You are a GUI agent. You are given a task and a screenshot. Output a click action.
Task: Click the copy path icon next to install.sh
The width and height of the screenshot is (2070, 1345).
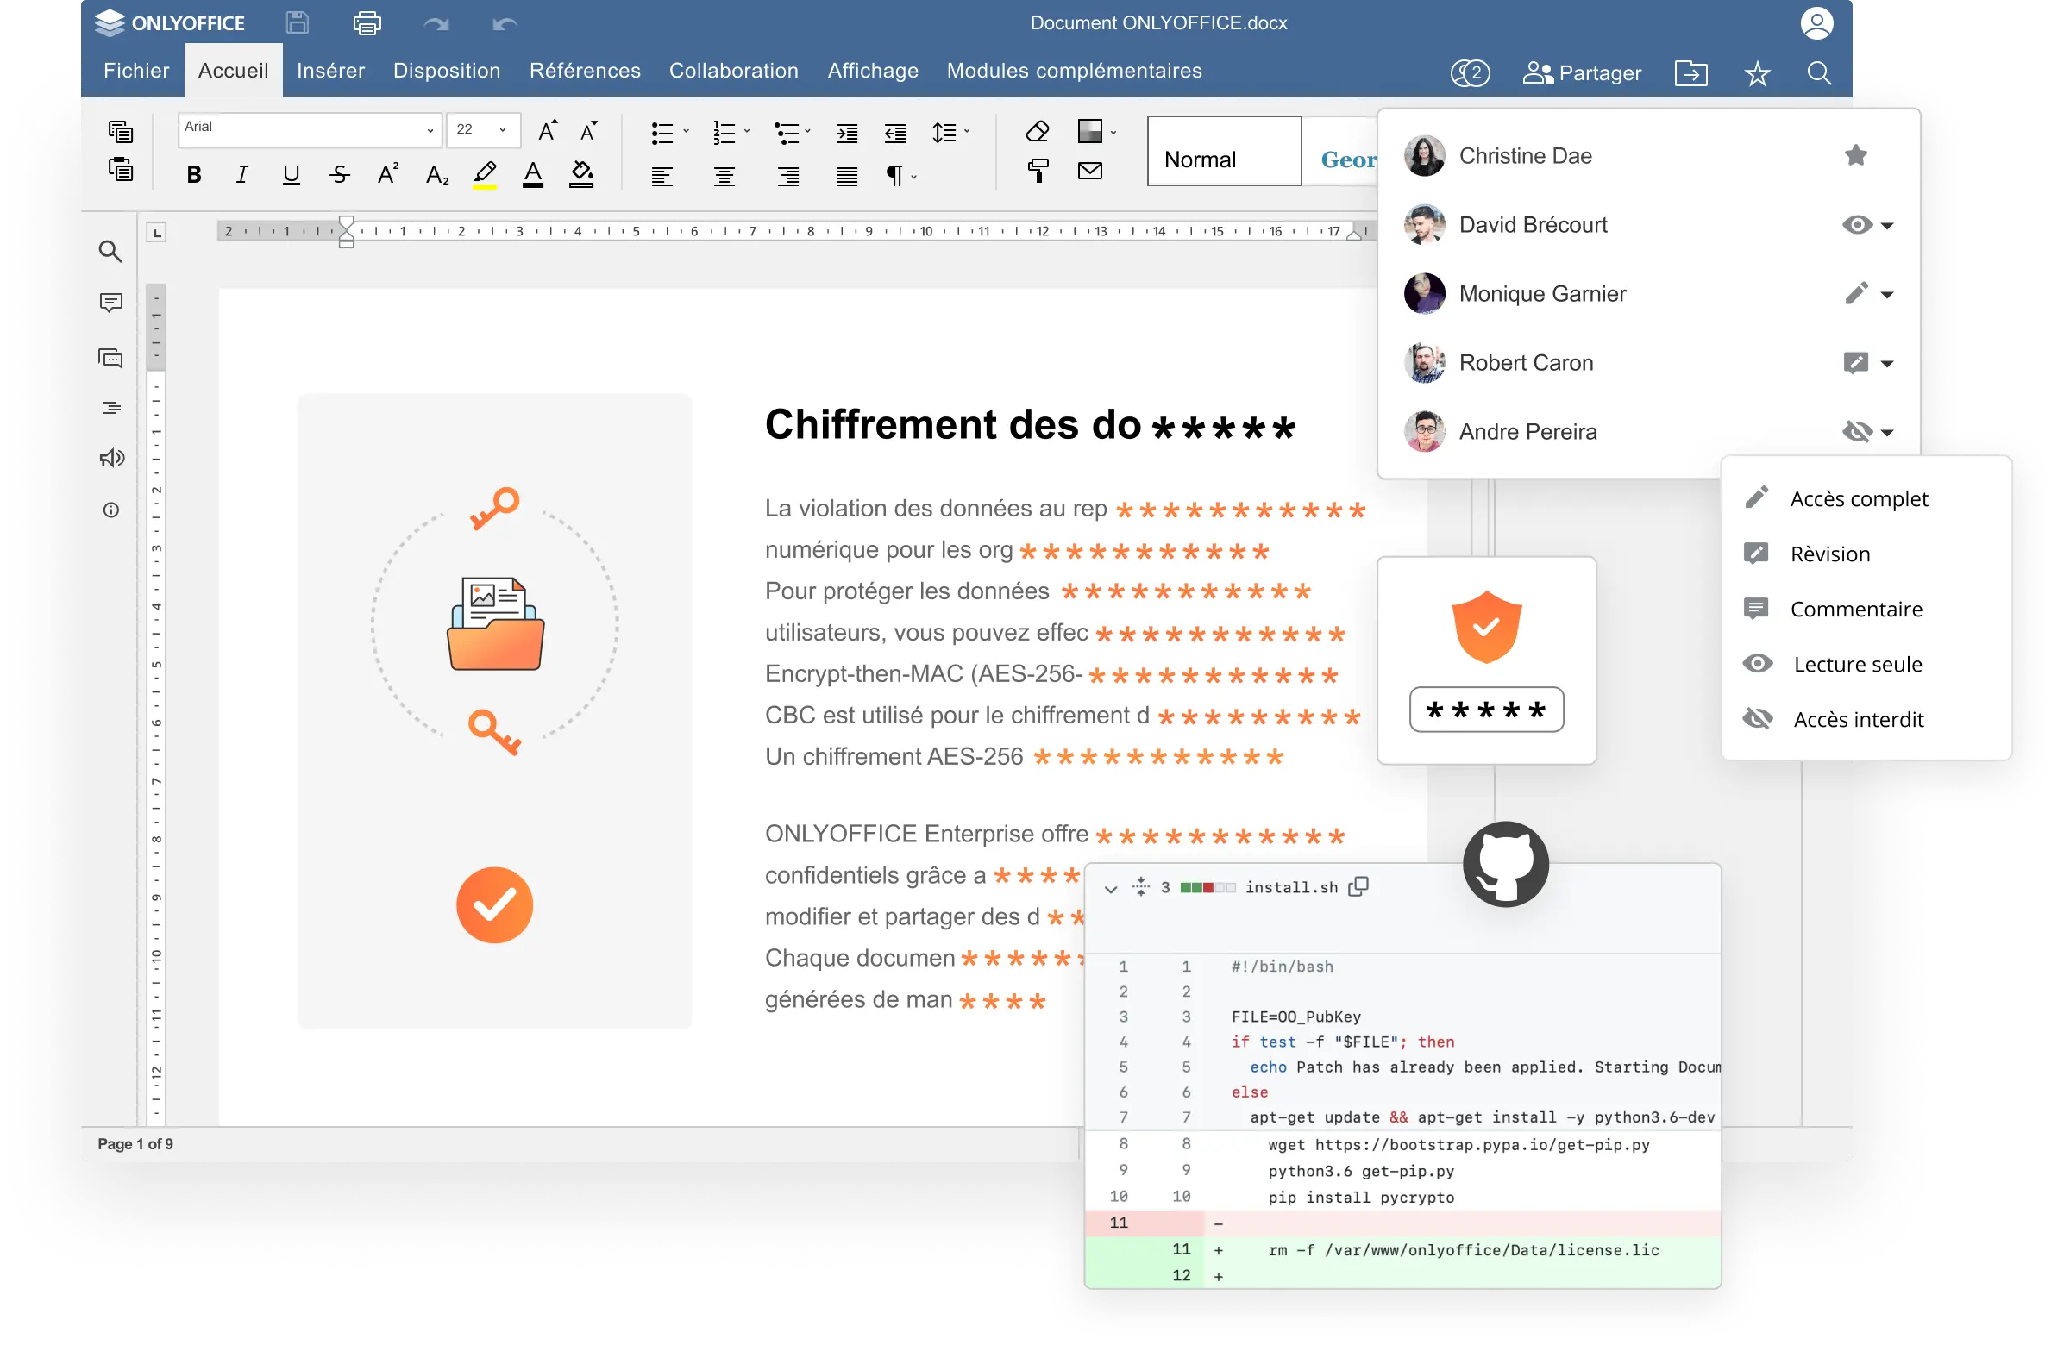tap(1358, 887)
